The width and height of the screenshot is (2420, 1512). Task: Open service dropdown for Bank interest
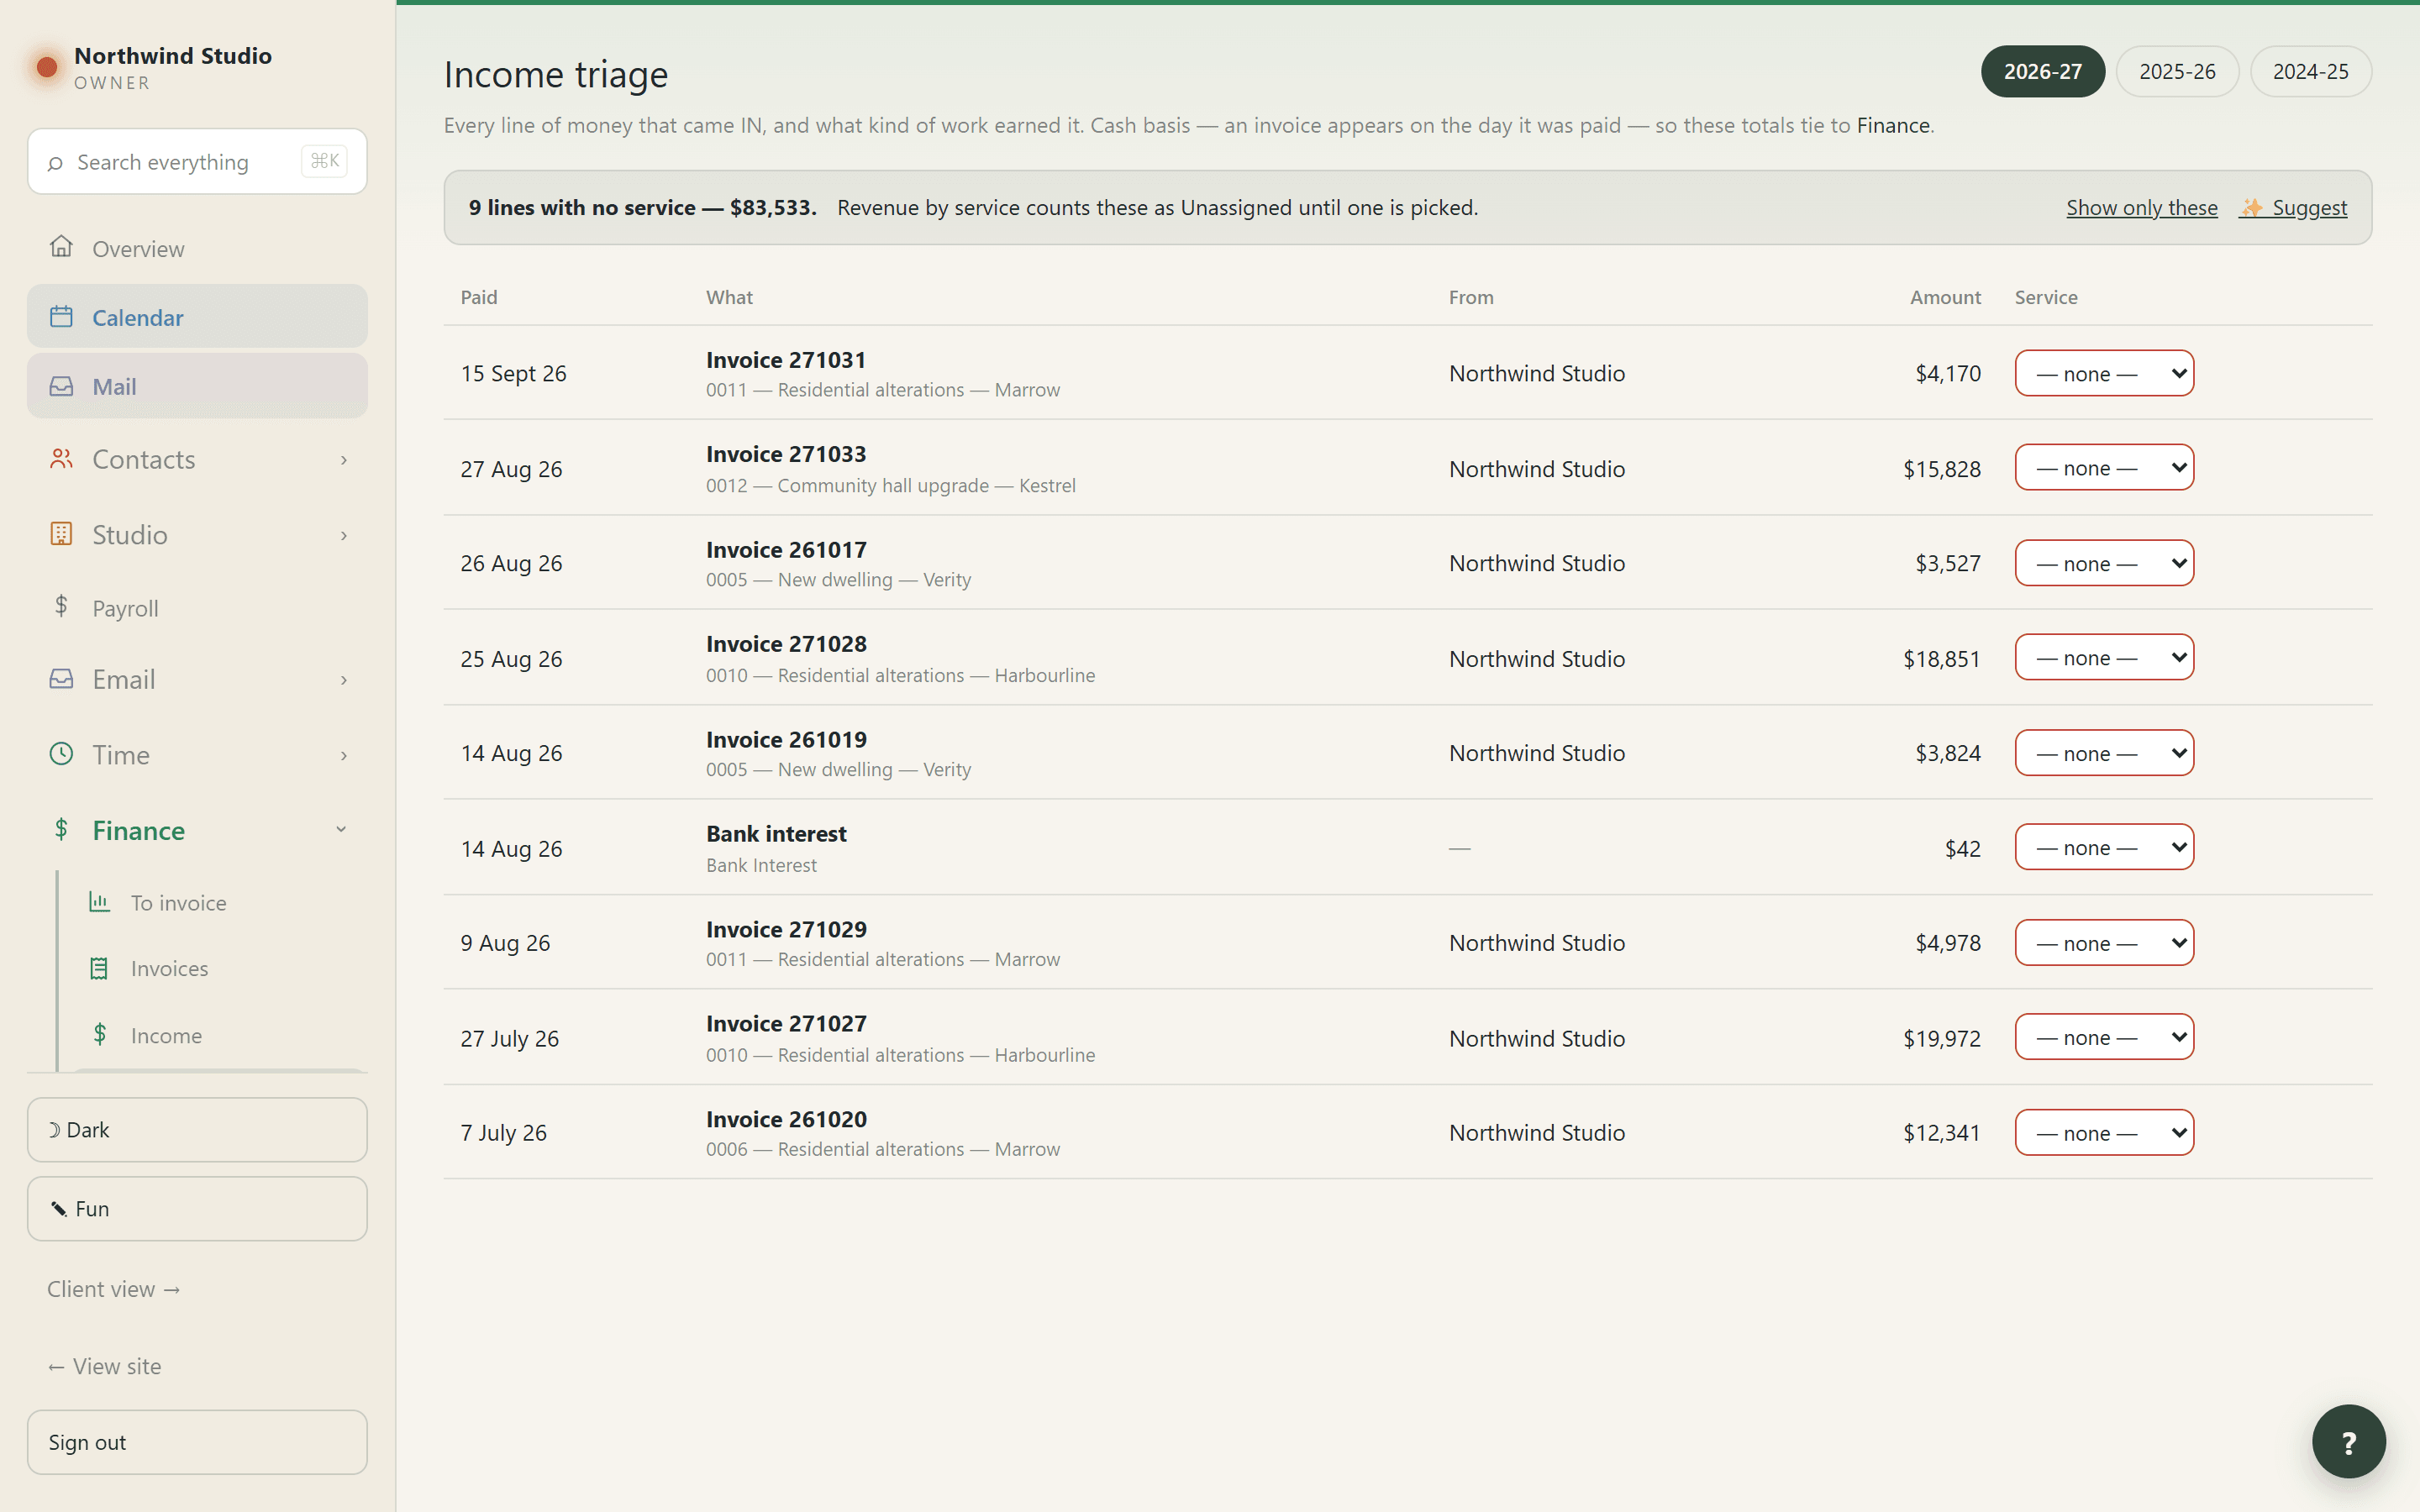(2104, 848)
